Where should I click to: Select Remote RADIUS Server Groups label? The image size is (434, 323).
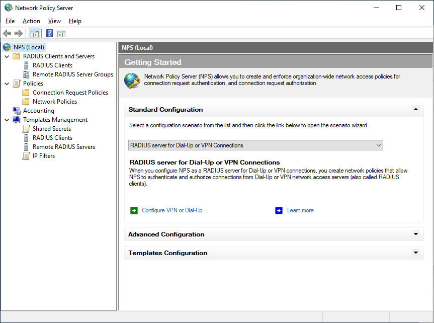73,74
